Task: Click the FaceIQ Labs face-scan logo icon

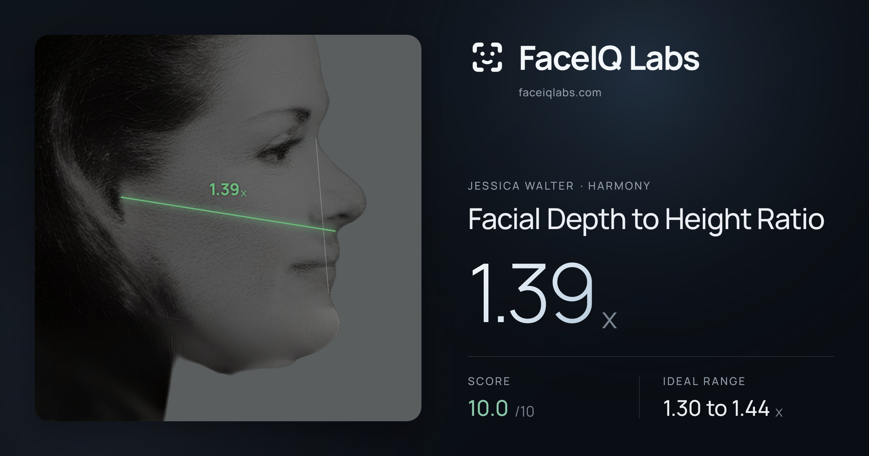Action: point(487,57)
